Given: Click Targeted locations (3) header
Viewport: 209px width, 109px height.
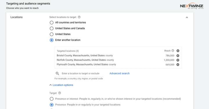Looking at the screenshot, I should coord(68,51).
